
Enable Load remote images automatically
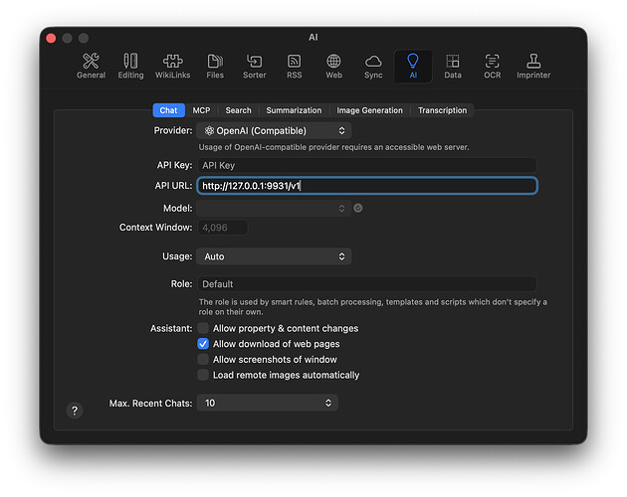pos(203,375)
